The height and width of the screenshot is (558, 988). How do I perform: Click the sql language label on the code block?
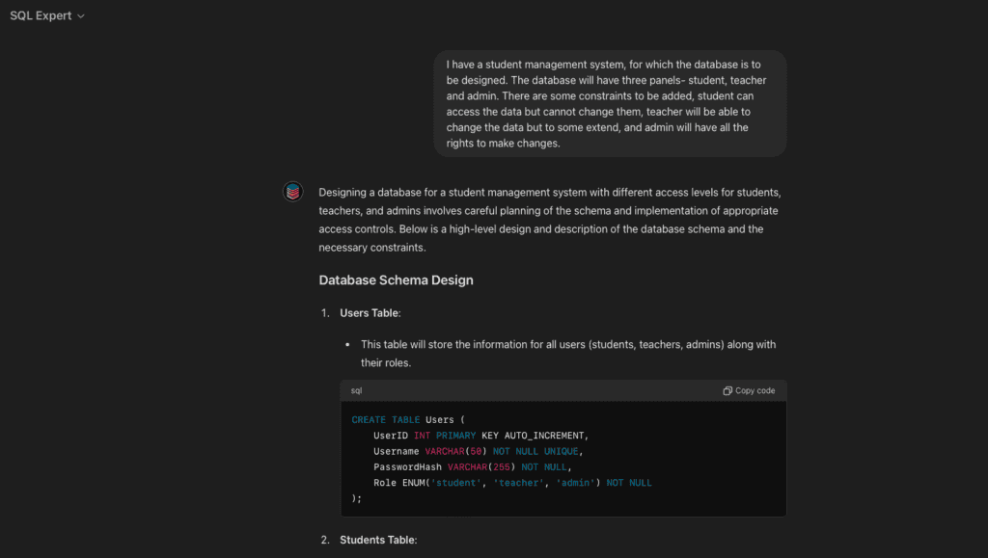pos(357,390)
